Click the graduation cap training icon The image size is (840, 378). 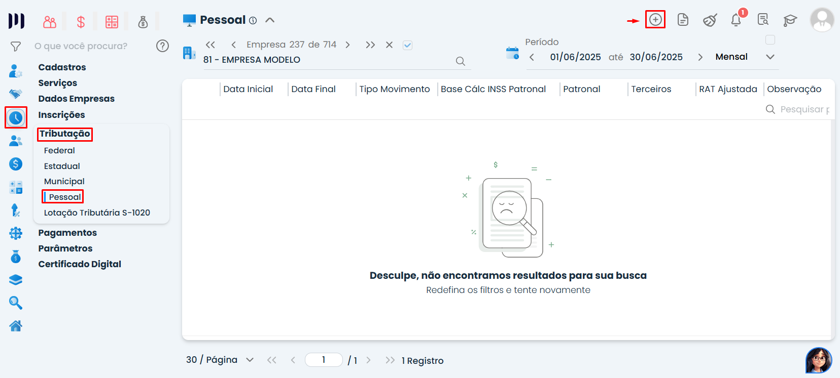(x=790, y=20)
